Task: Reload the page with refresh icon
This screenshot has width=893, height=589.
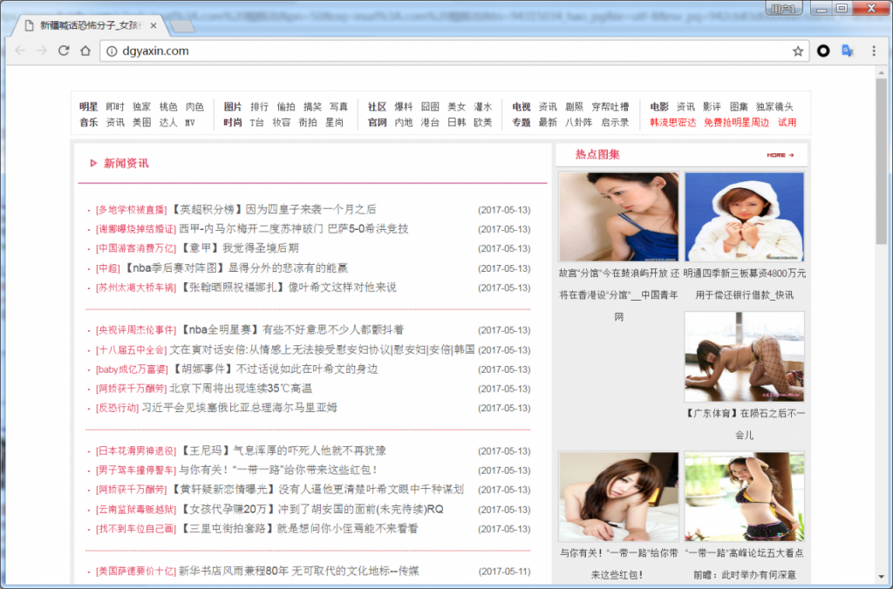Action: pos(64,51)
